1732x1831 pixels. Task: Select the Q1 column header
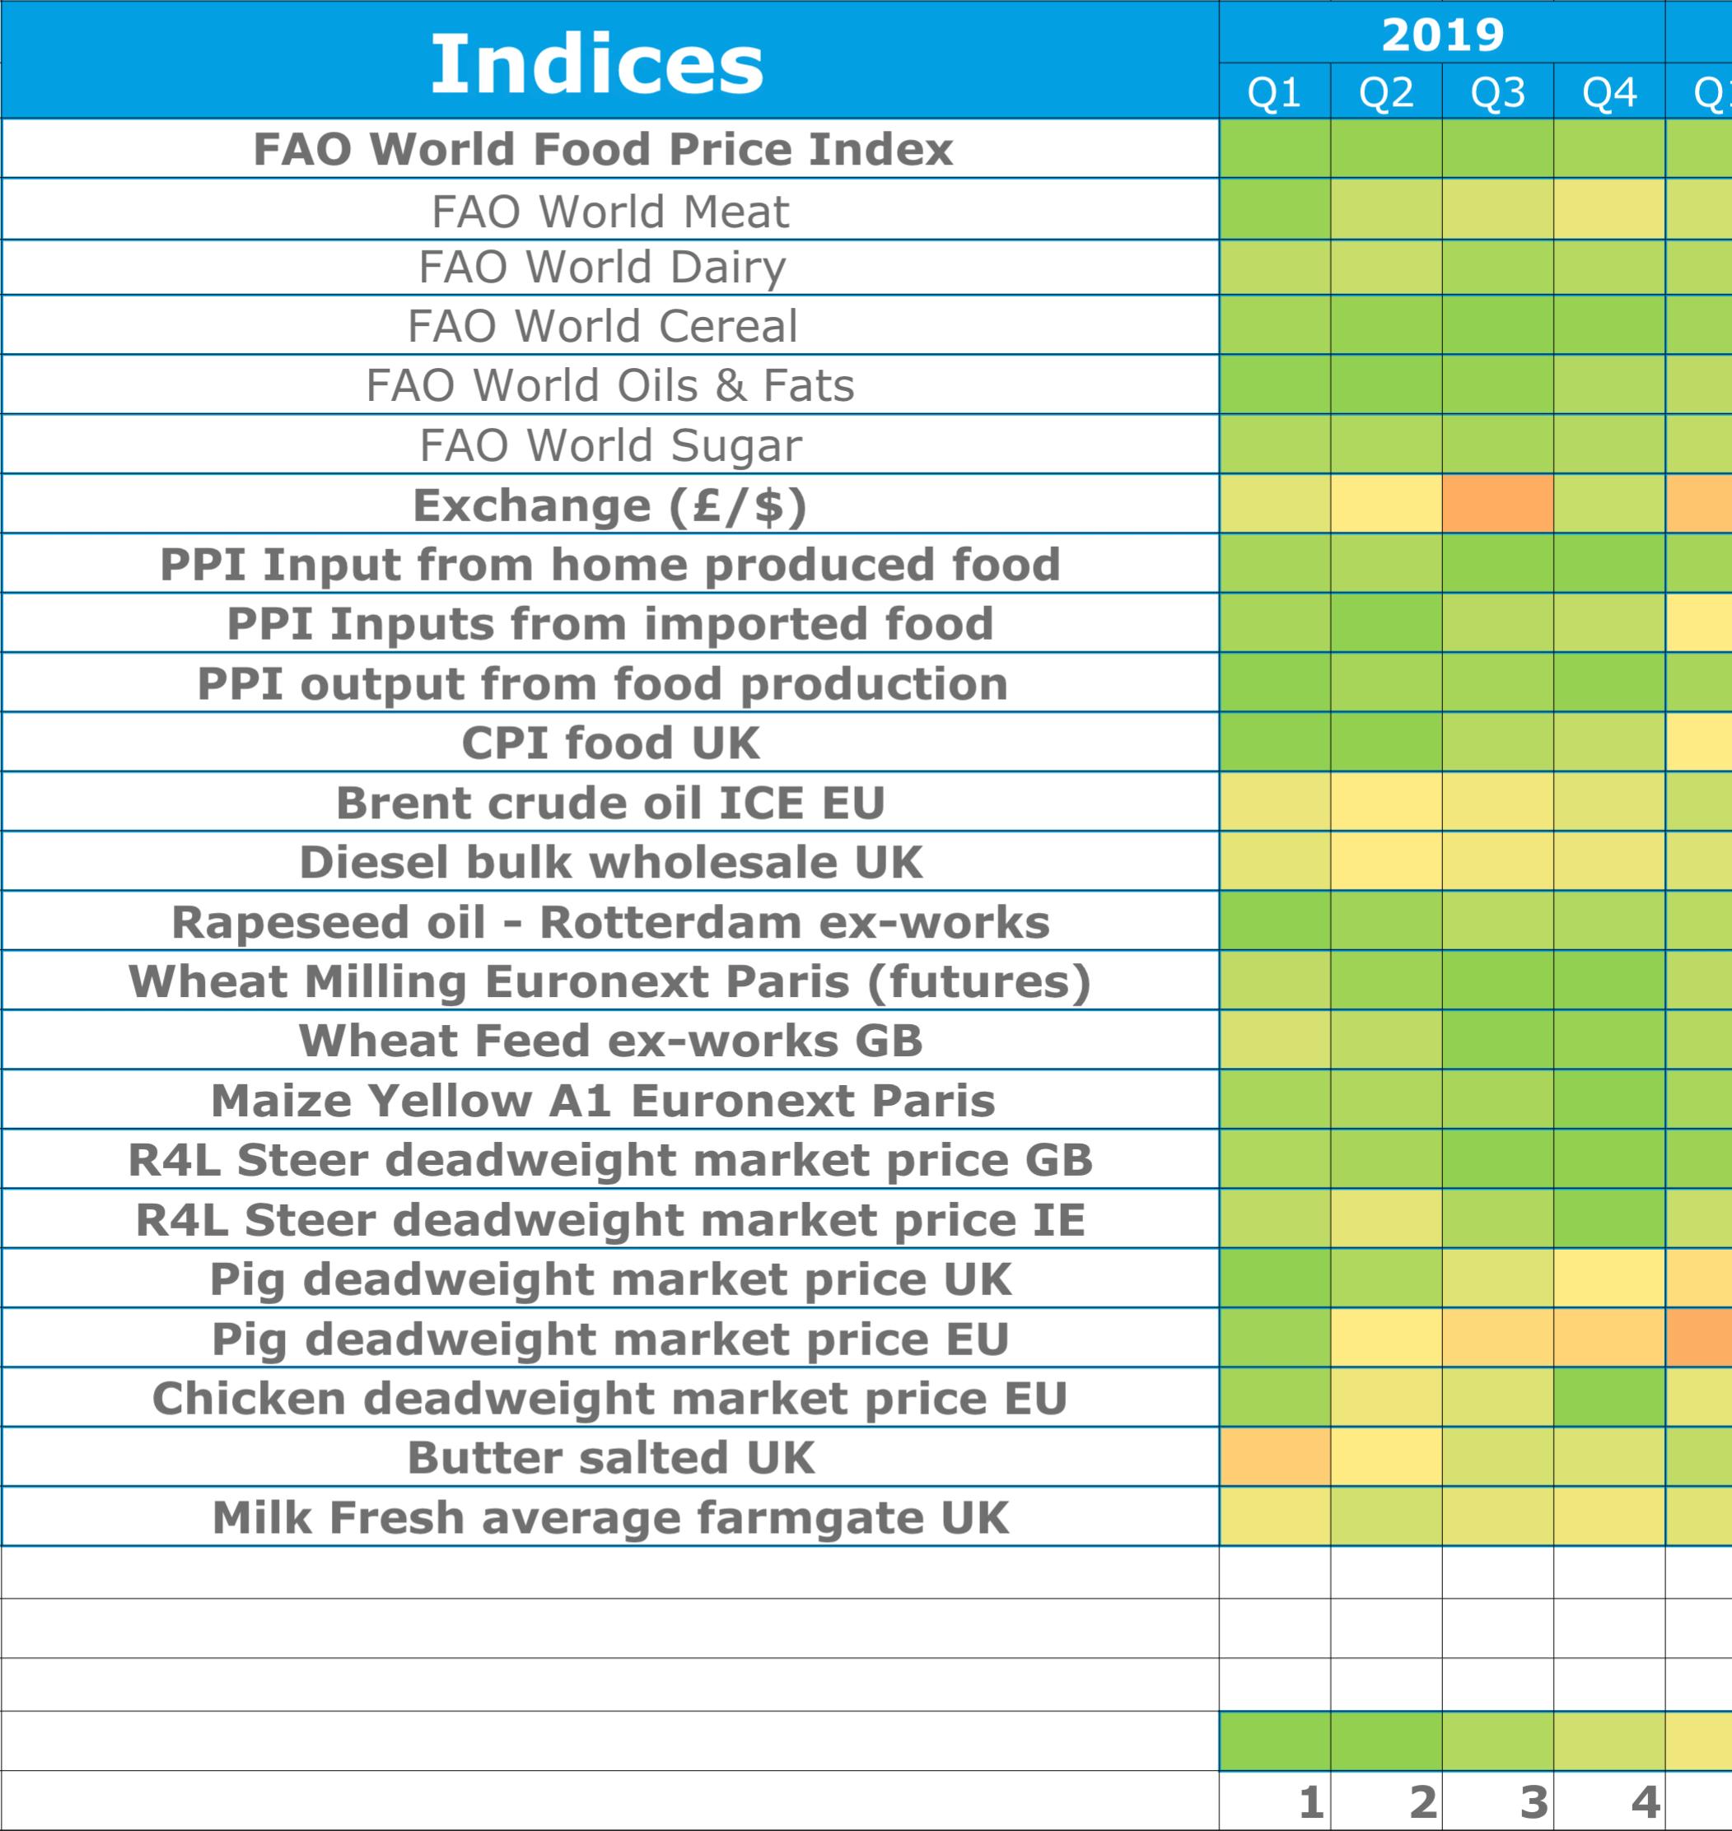point(1275,91)
